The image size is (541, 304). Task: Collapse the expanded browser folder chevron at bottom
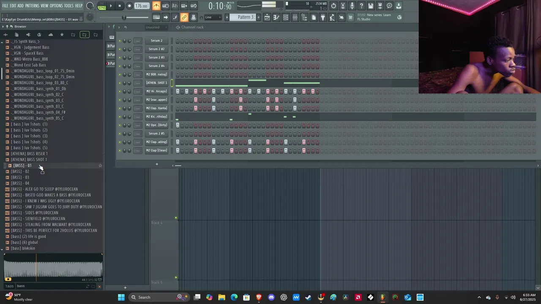pyautogui.click(x=2, y=249)
